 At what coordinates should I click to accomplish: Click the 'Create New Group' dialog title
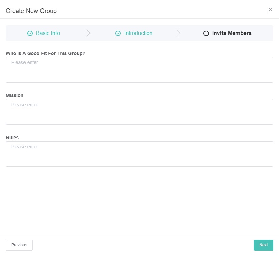tap(31, 11)
